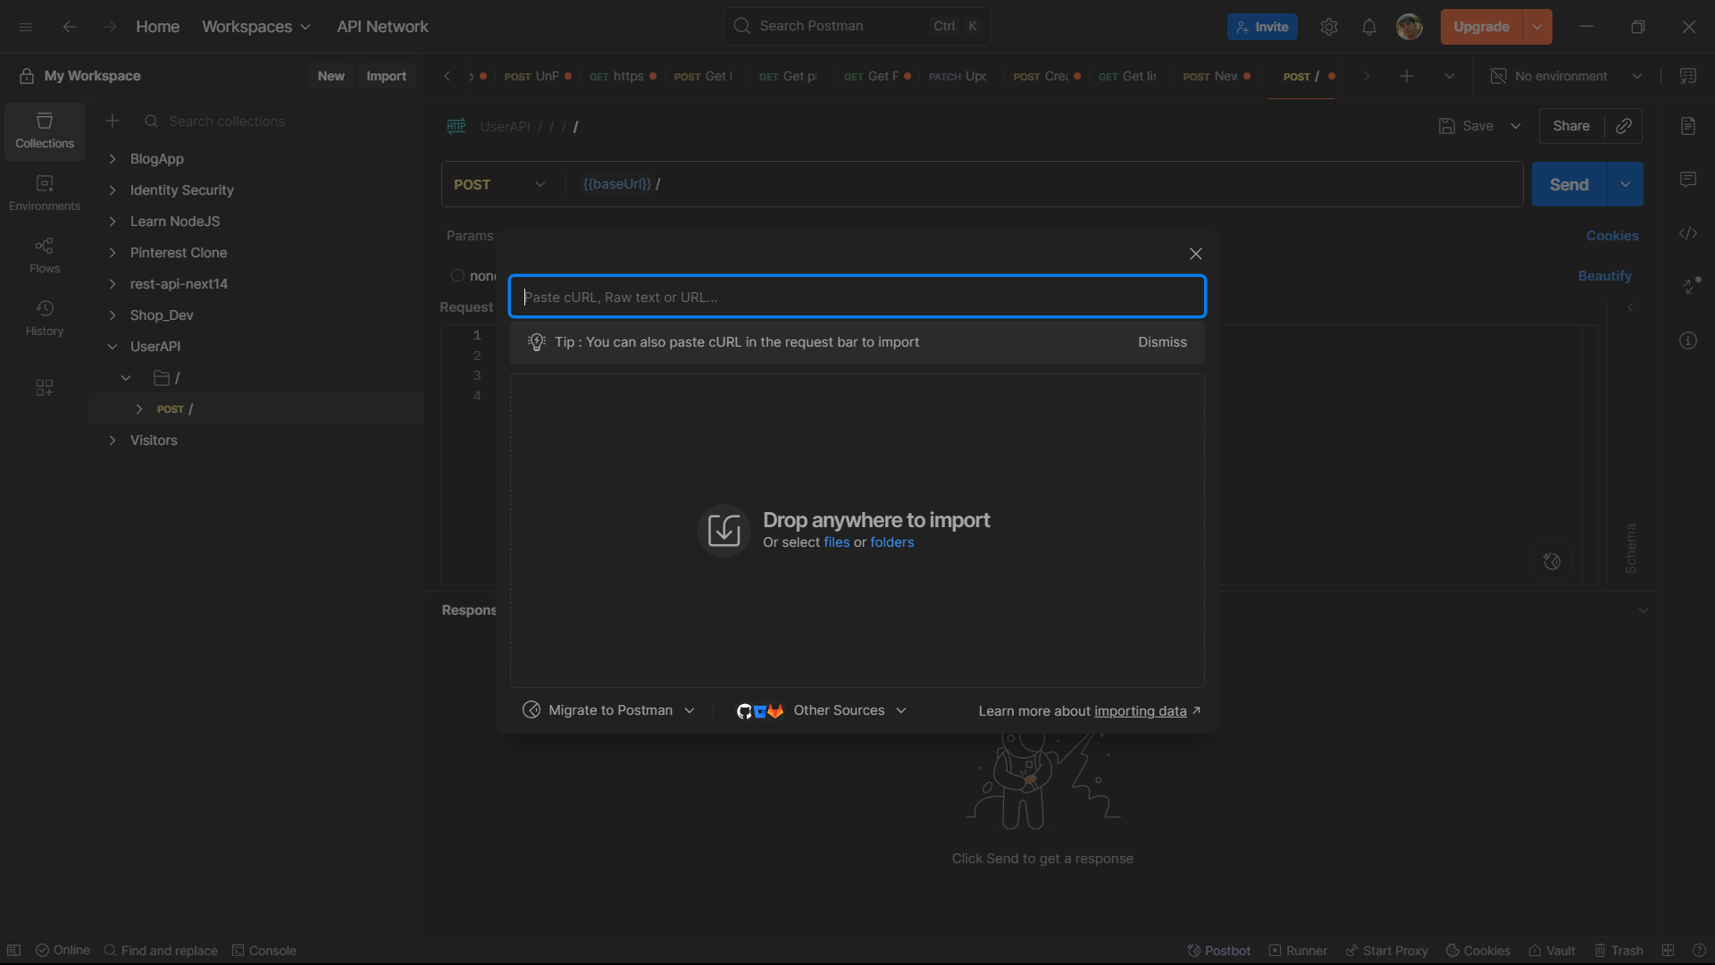
Task: Open API Network in top navigation
Action: [382, 27]
